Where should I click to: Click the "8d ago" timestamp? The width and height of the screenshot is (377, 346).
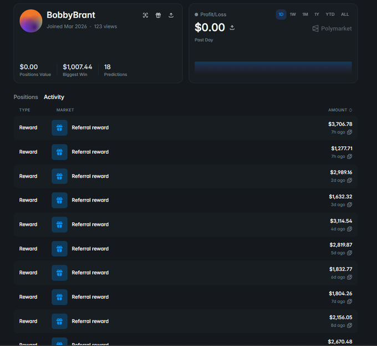coord(338,326)
